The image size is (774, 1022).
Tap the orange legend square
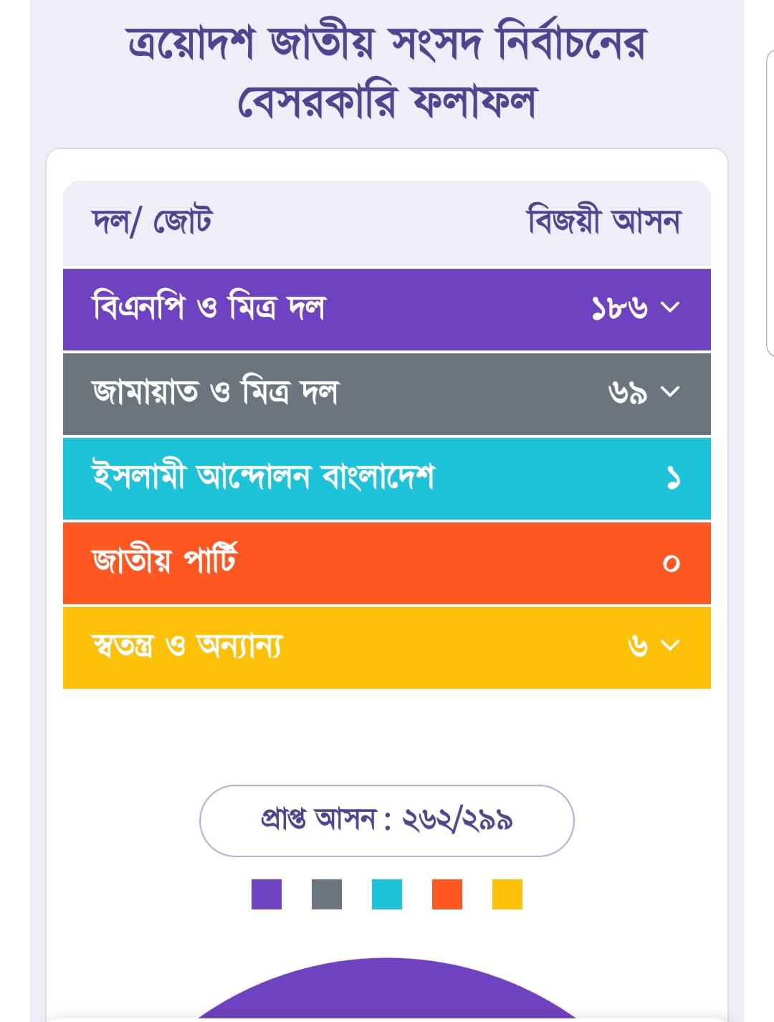tap(447, 894)
